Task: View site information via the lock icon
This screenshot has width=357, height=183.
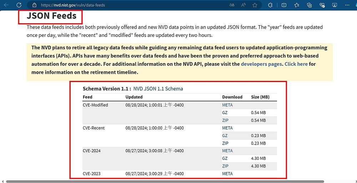Action: (34, 5)
